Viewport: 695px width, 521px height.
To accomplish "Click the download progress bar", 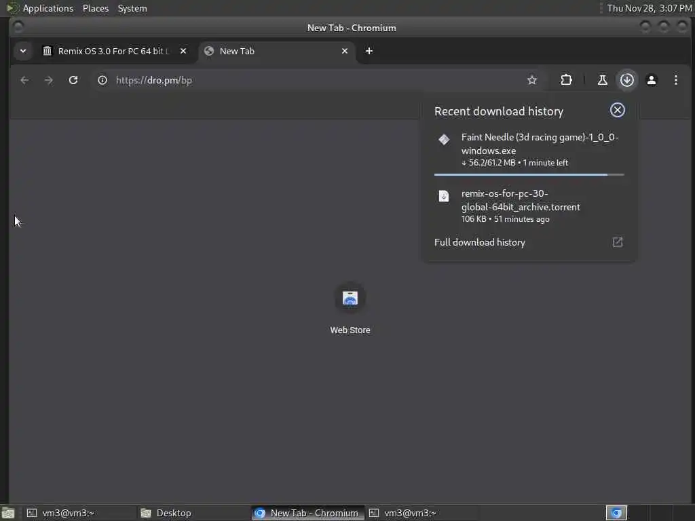I will [x=529, y=174].
